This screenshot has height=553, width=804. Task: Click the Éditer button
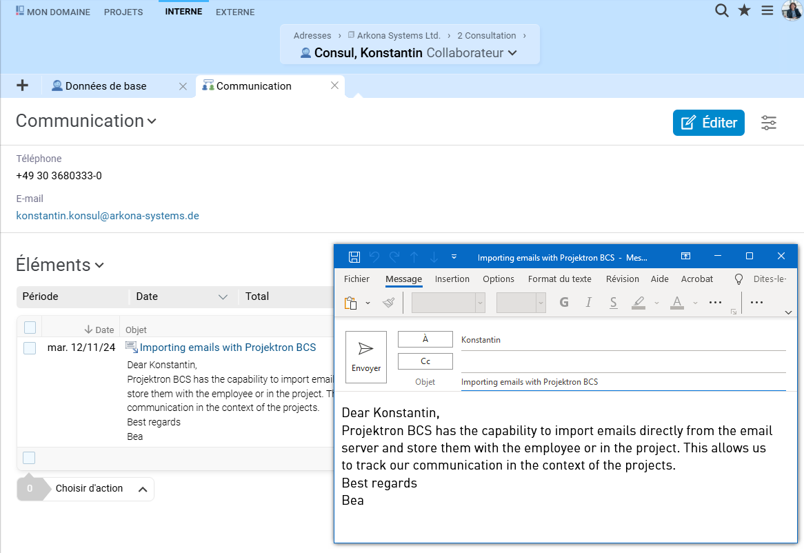pos(708,123)
